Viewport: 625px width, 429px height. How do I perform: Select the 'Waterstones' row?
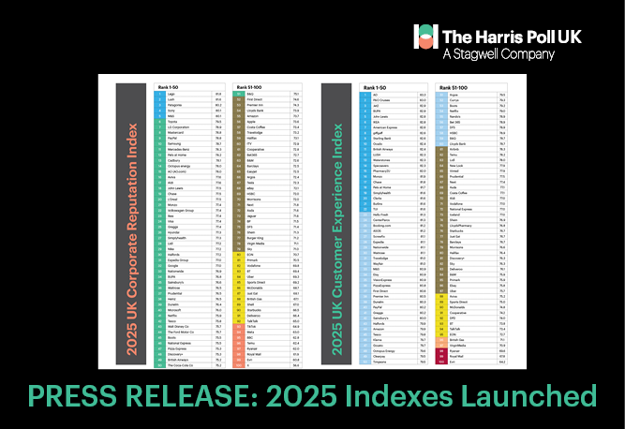tap(394, 160)
